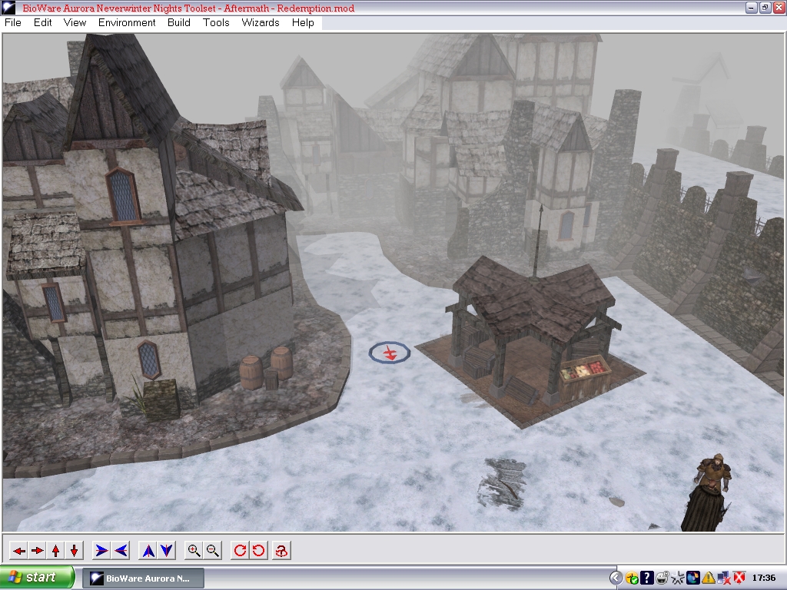Click the Windows start button
The height and width of the screenshot is (590, 787).
(x=38, y=578)
